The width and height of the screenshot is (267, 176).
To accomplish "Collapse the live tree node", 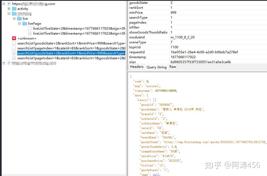I will coord(14,18).
